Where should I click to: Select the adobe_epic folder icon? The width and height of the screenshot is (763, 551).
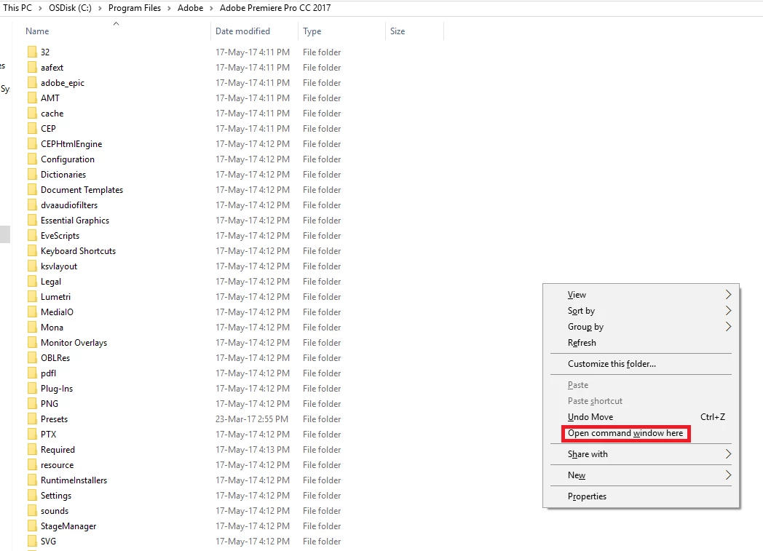click(32, 83)
